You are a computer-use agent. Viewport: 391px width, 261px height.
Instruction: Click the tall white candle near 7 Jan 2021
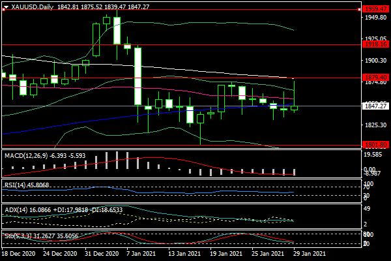point(138,76)
